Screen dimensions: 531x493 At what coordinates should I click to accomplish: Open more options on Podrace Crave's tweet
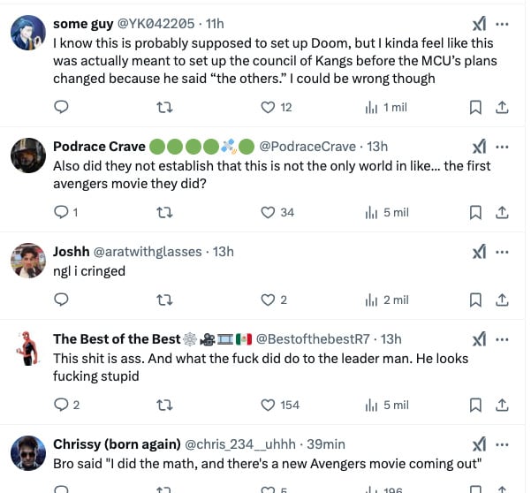(x=503, y=146)
